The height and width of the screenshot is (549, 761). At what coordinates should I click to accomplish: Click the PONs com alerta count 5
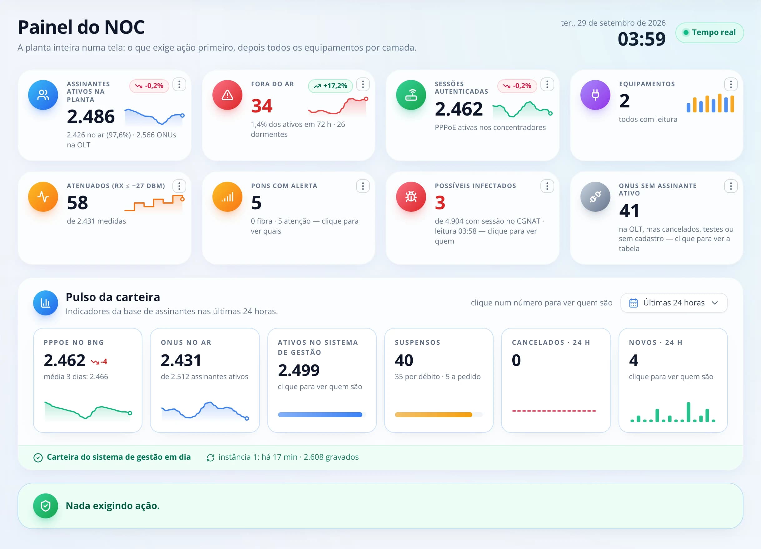[256, 203]
